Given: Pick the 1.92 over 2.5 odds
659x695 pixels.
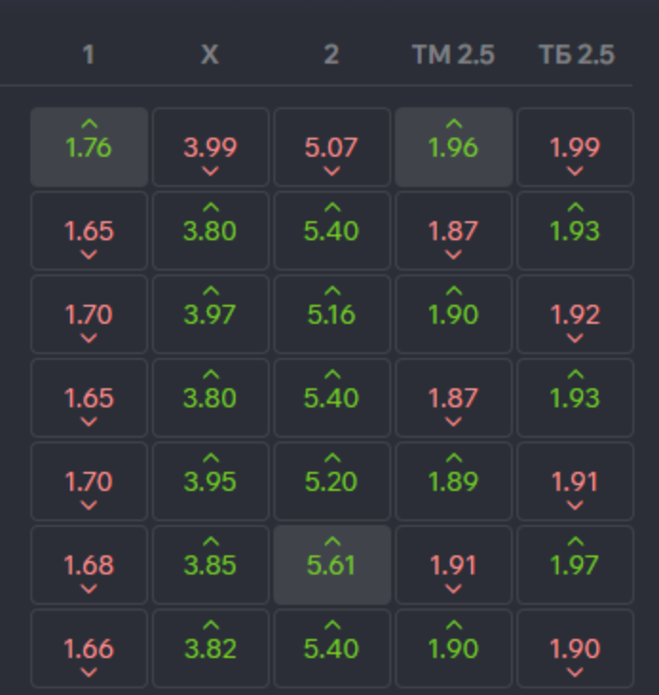Looking at the screenshot, I should 575,314.
